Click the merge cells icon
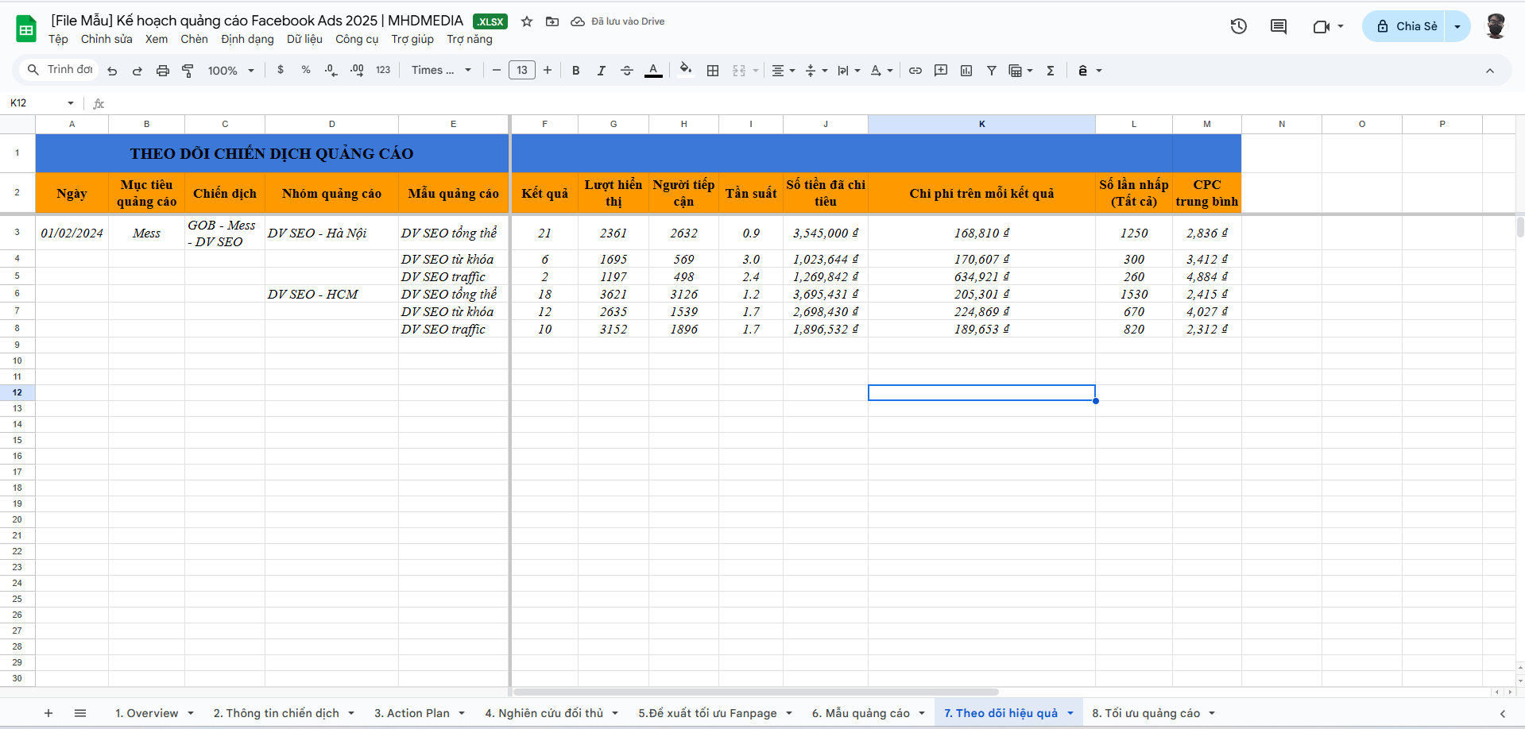The height and width of the screenshot is (729, 1525). click(739, 71)
